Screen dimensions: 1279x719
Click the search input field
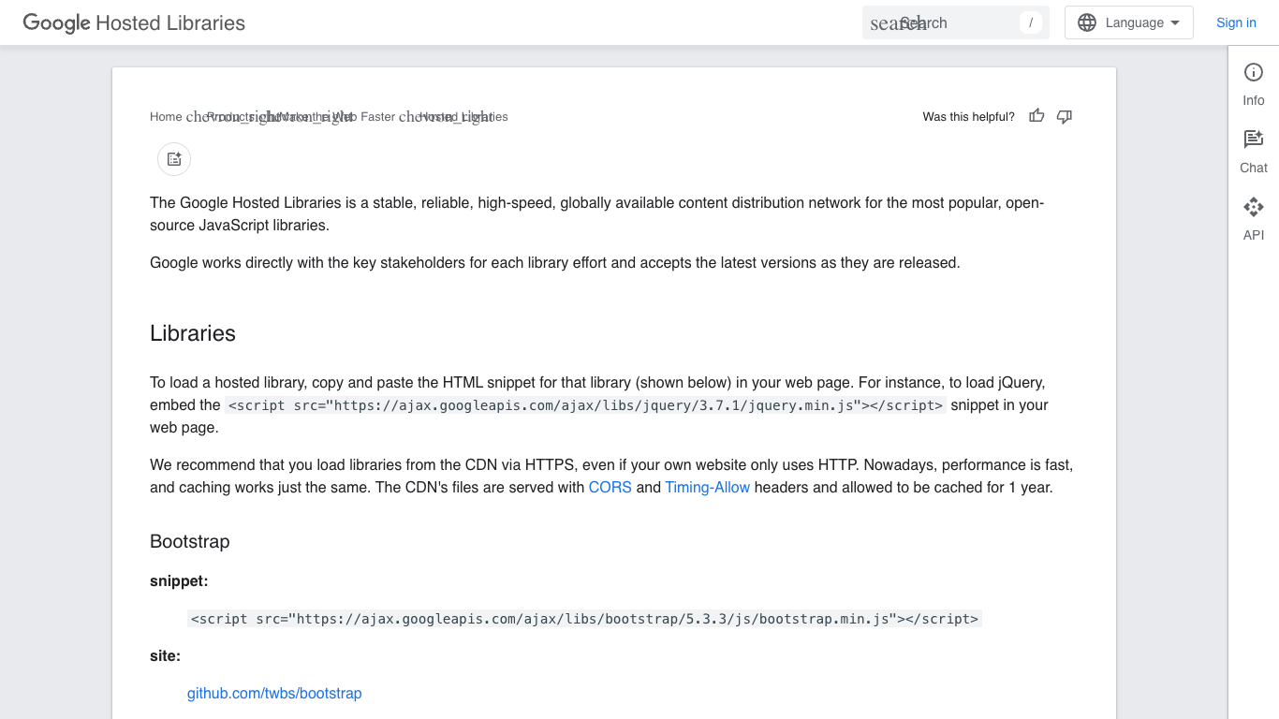click(x=956, y=22)
